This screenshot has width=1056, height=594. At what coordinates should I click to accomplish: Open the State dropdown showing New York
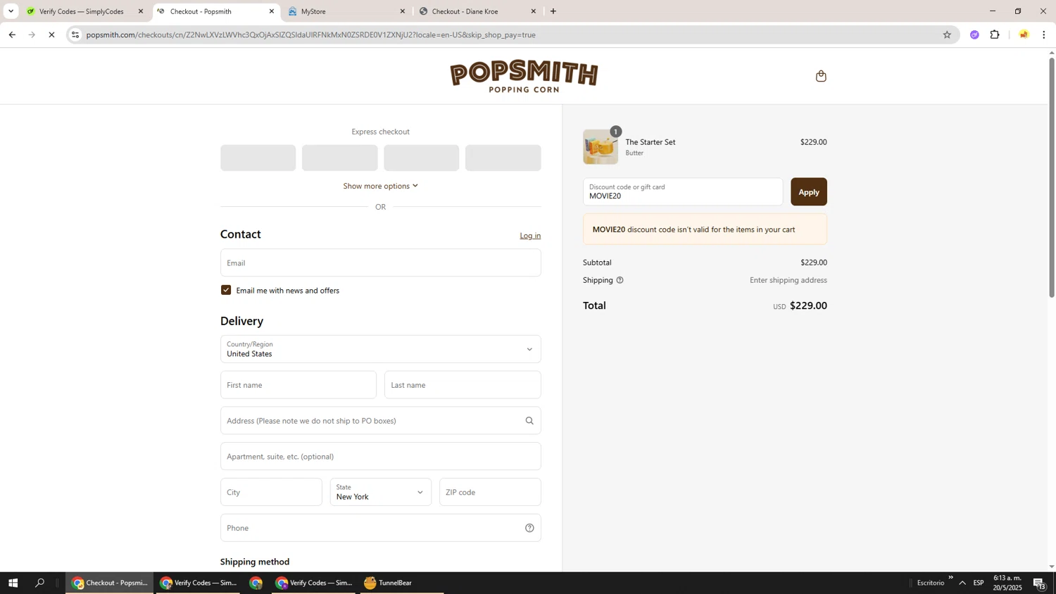[x=381, y=492]
